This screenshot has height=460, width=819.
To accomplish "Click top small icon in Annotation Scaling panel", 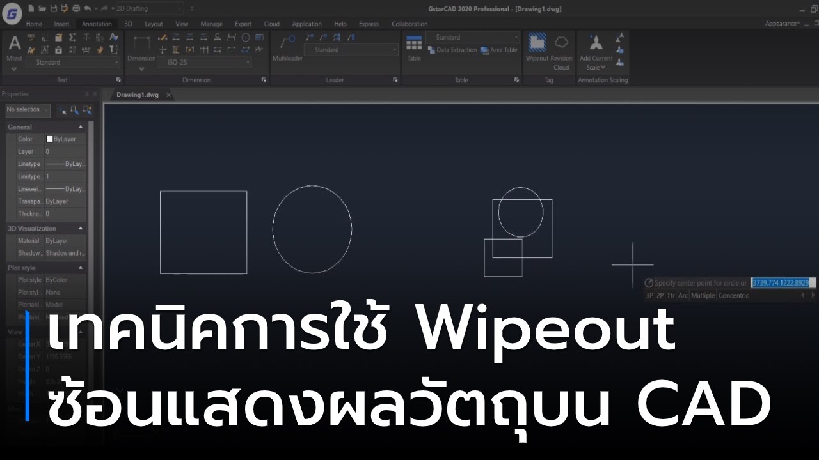I will [619, 38].
